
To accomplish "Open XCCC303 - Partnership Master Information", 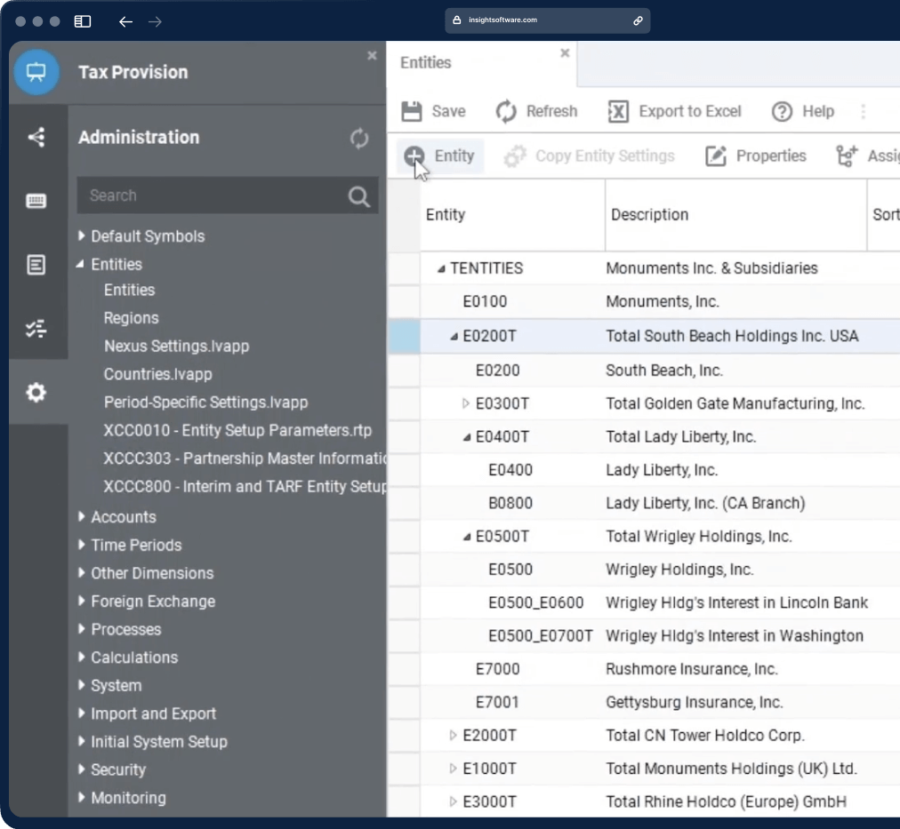I will coord(245,458).
